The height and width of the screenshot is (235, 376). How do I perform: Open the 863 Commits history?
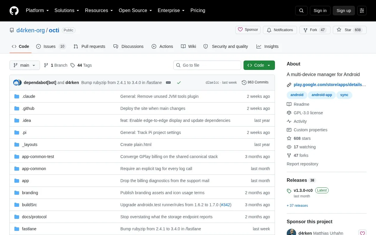coord(255,82)
